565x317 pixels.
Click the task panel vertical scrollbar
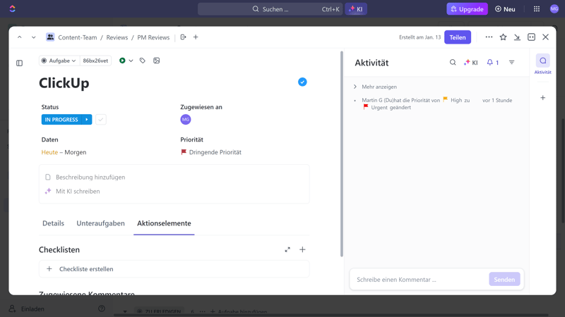click(342, 154)
